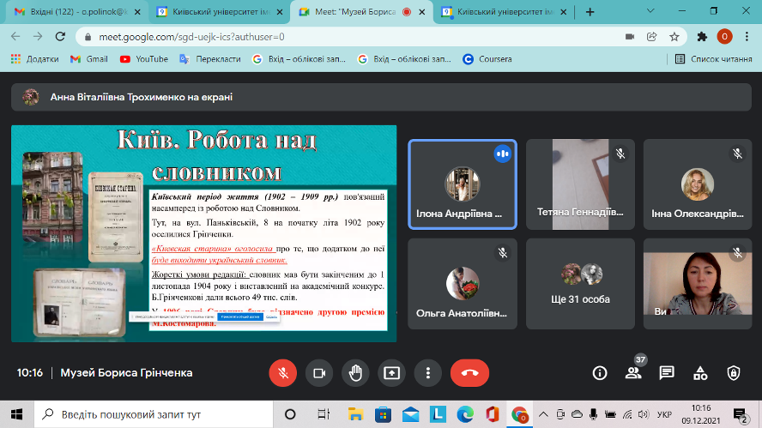Open volume control in system tray
762x428 pixels.
click(x=644, y=414)
